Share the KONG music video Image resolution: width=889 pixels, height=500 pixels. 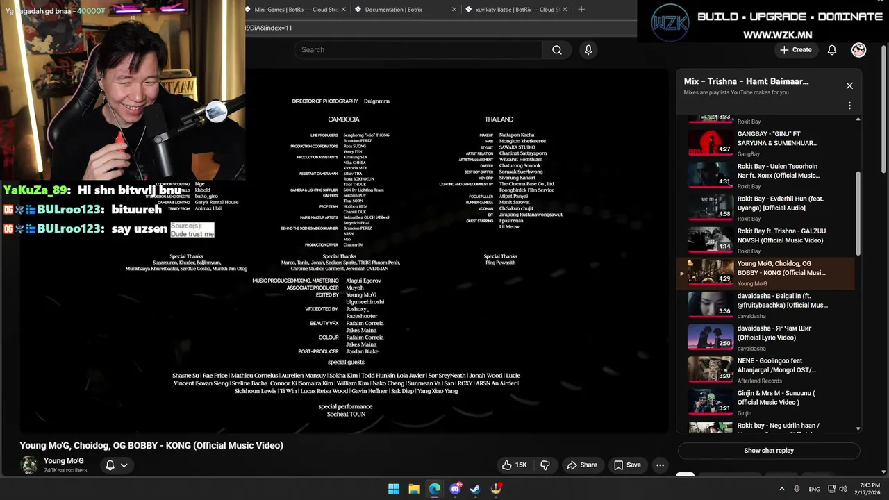pos(582,465)
